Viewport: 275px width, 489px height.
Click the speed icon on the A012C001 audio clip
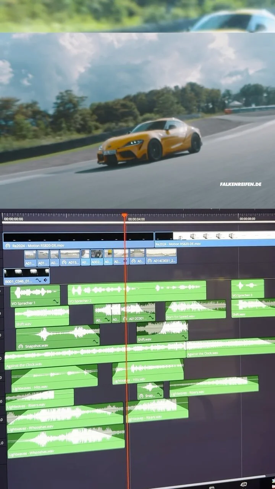(x=125, y=318)
